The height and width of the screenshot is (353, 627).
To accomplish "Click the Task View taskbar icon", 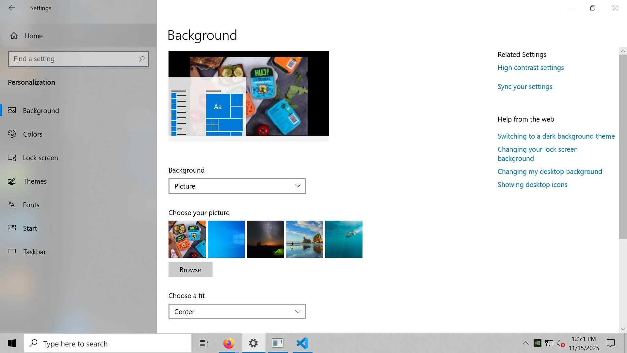I will 204,343.
